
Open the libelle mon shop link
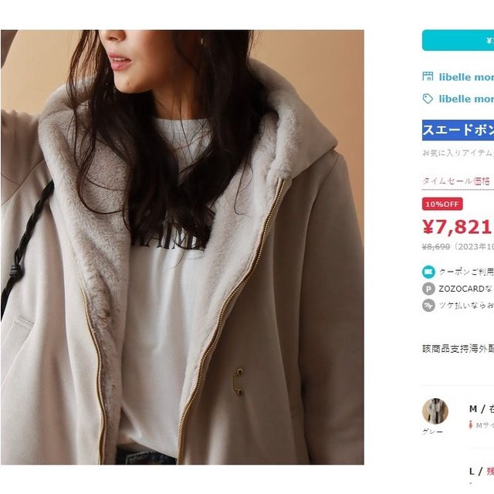(x=466, y=76)
